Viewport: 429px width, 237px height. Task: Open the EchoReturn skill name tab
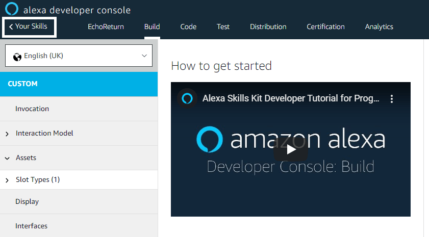click(x=106, y=27)
